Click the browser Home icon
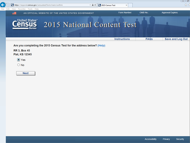Screen dimensions: 190x143 point(186,5)
